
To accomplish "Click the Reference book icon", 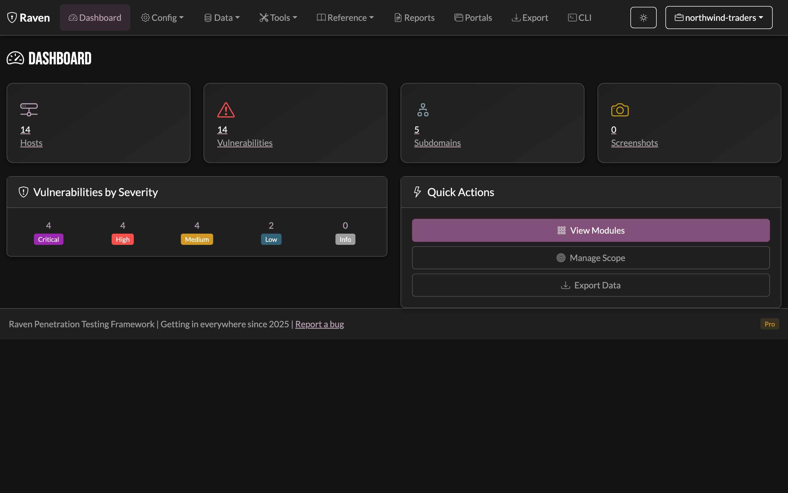I will coord(321,18).
